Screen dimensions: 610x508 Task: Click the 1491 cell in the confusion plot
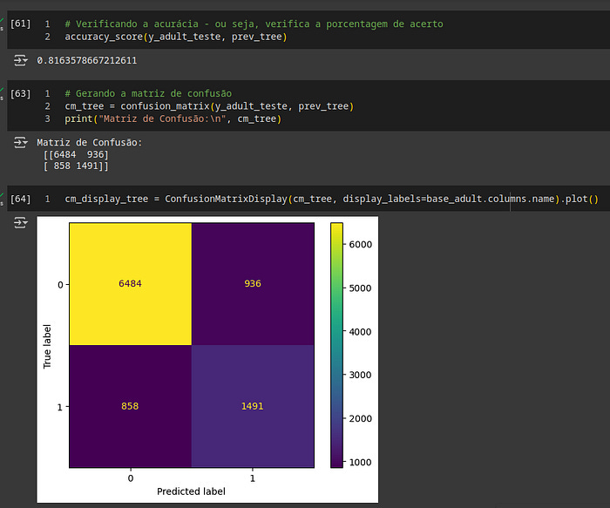coord(253,406)
